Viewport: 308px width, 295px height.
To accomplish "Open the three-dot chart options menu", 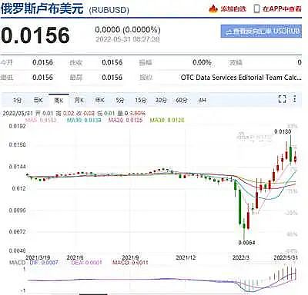I will click(295, 99).
